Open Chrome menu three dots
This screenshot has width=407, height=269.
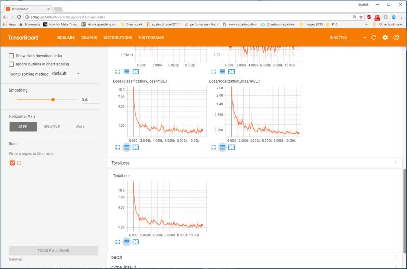point(402,17)
